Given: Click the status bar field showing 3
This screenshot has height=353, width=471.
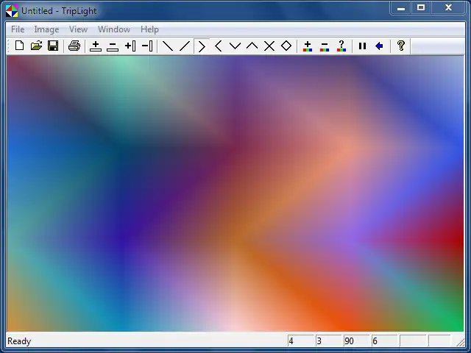Looking at the screenshot, I should pos(328,341).
